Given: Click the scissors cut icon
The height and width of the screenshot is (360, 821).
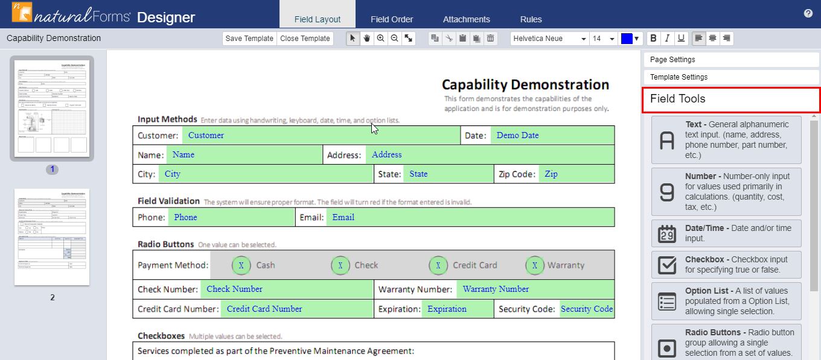Looking at the screenshot, I should point(449,38).
